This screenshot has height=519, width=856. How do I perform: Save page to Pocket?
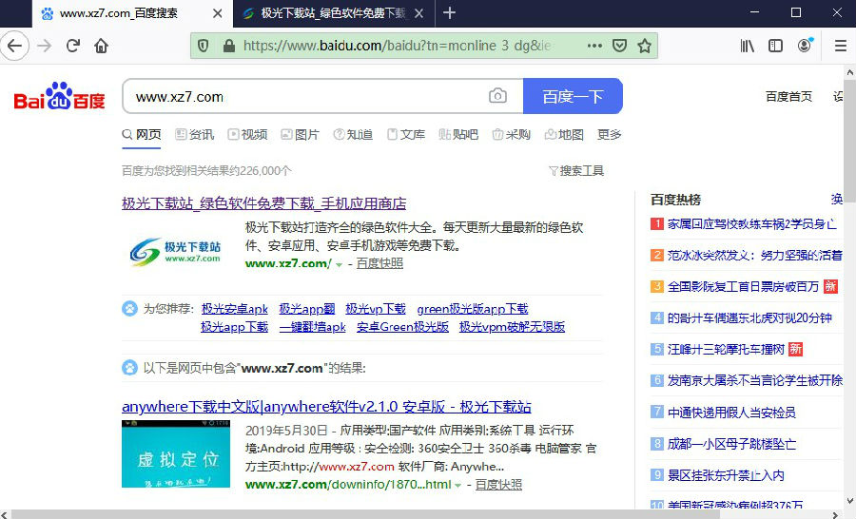coord(619,46)
